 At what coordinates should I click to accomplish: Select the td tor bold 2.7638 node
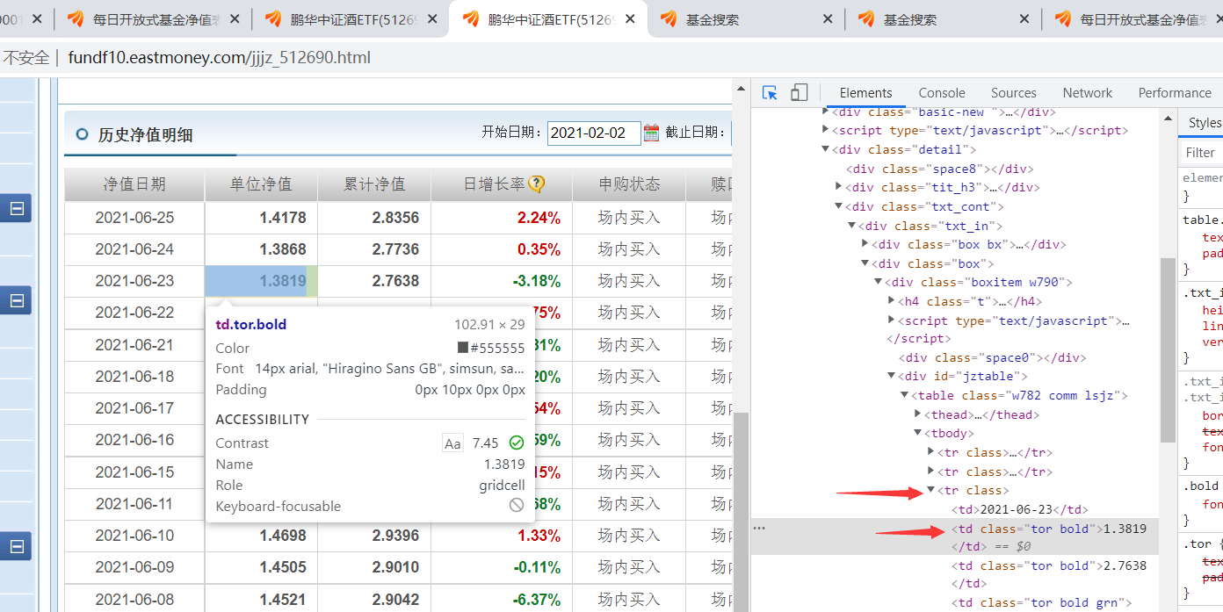(1050, 574)
